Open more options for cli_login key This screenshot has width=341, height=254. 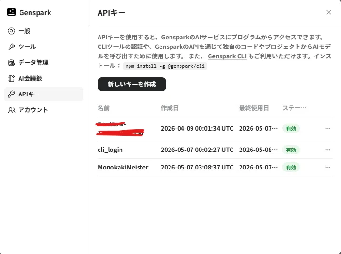328,150
